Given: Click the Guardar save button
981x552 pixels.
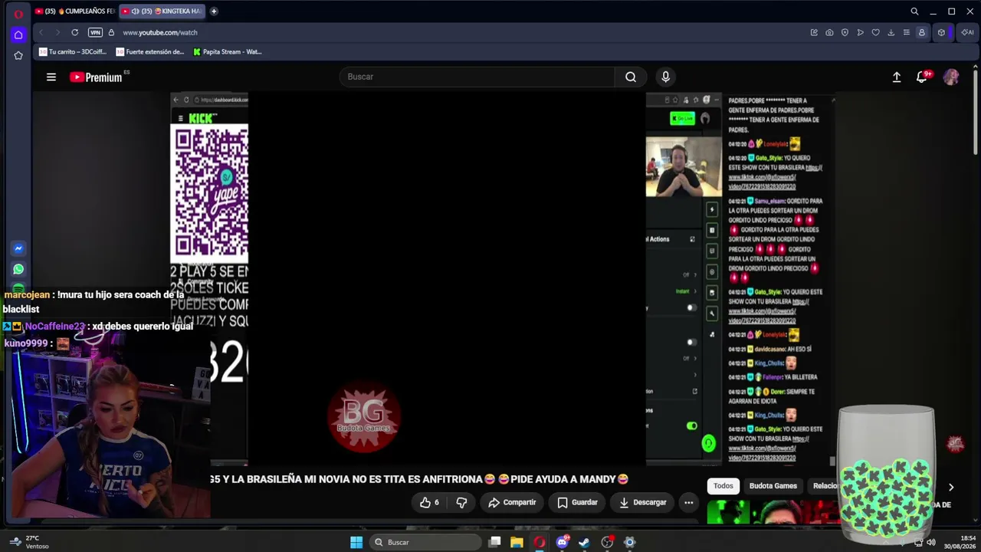Looking at the screenshot, I should point(577,502).
